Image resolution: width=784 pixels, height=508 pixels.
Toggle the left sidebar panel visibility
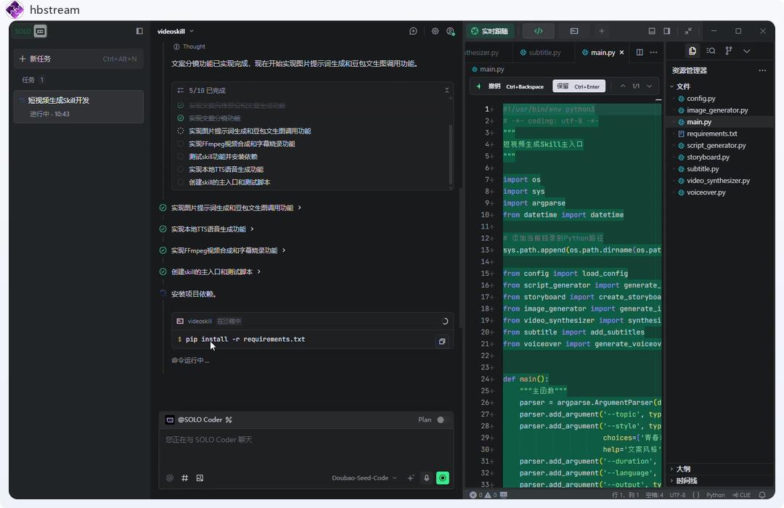[139, 31]
